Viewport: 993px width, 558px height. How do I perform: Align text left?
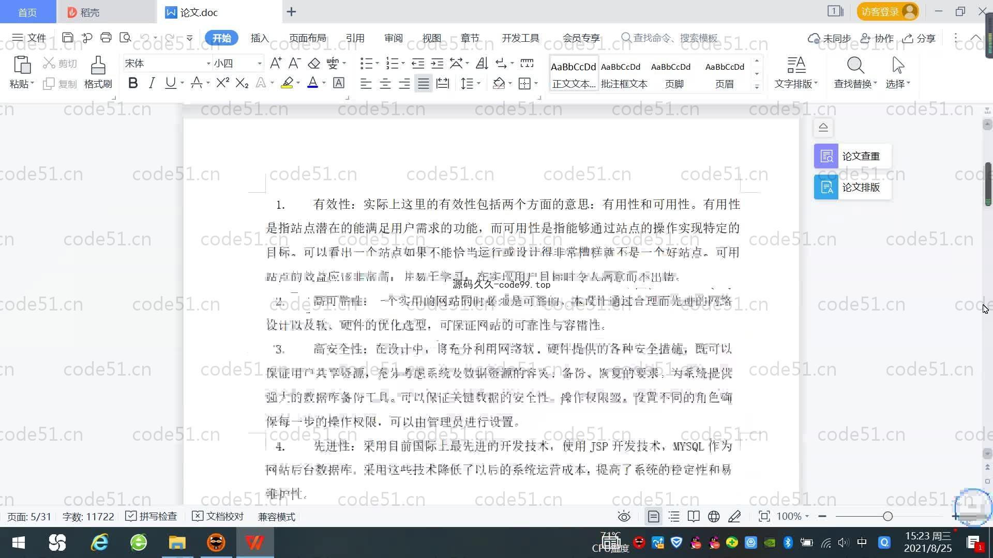click(366, 83)
